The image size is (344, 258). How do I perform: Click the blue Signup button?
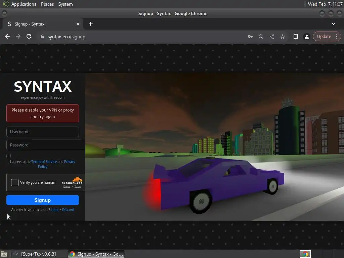pos(43,200)
